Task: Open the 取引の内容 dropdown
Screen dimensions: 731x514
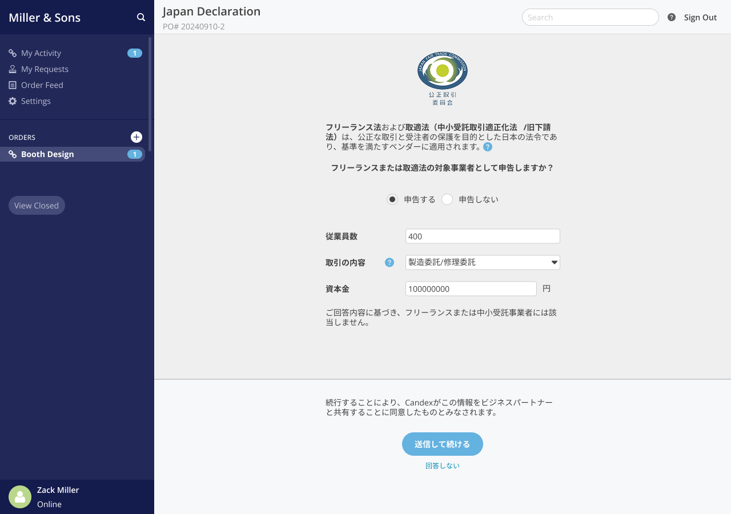Action: coord(483,262)
